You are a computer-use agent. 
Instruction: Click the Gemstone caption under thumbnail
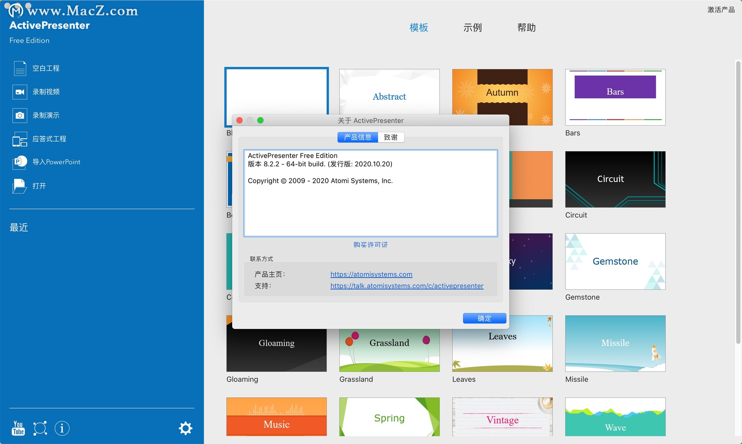click(x=582, y=297)
